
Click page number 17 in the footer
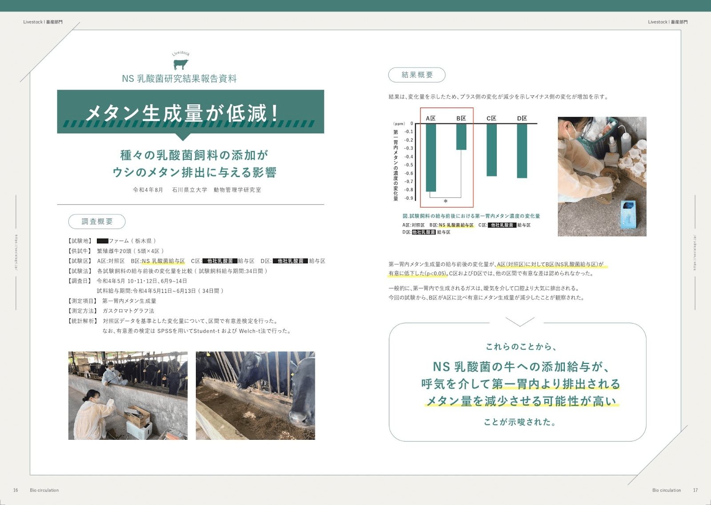pyautogui.click(x=695, y=490)
